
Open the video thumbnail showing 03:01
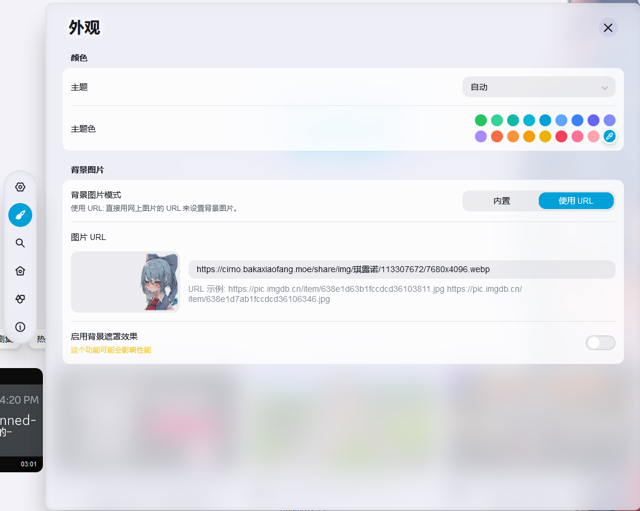pyautogui.click(x=21, y=420)
